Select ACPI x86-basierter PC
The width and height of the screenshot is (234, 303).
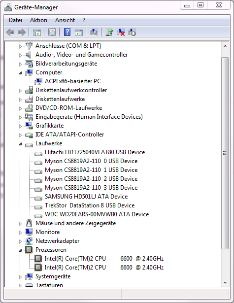(72, 81)
